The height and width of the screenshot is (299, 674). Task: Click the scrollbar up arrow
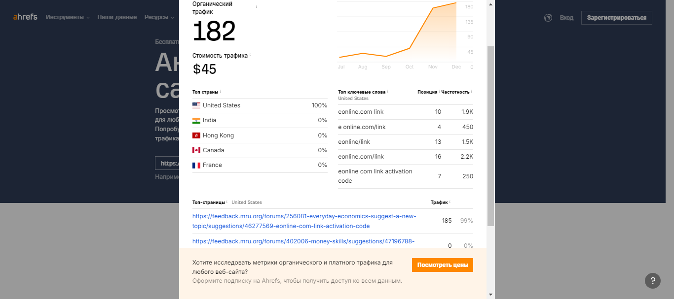pyautogui.click(x=490, y=4)
